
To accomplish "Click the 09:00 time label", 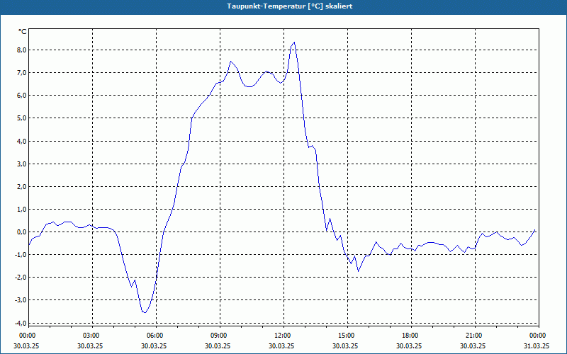I will pyautogui.click(x=219, y=336).
